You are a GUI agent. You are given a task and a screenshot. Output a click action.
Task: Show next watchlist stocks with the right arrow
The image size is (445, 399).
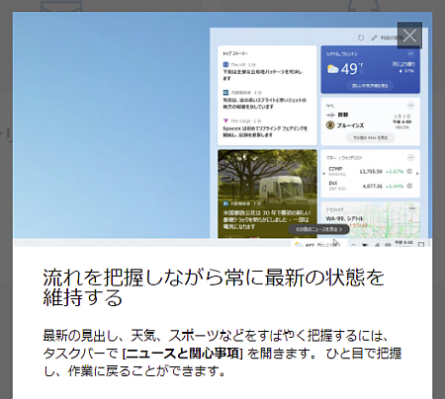tap(417, 173)
